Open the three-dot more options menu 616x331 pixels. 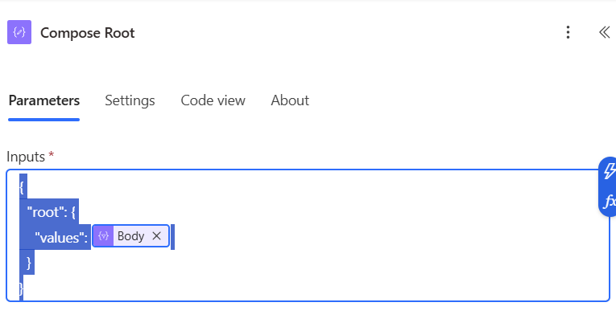coord(568,33)
